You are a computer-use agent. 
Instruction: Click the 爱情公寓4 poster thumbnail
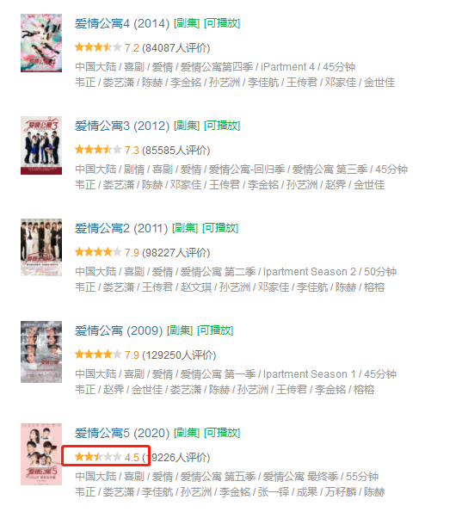[x=41, y=43]
